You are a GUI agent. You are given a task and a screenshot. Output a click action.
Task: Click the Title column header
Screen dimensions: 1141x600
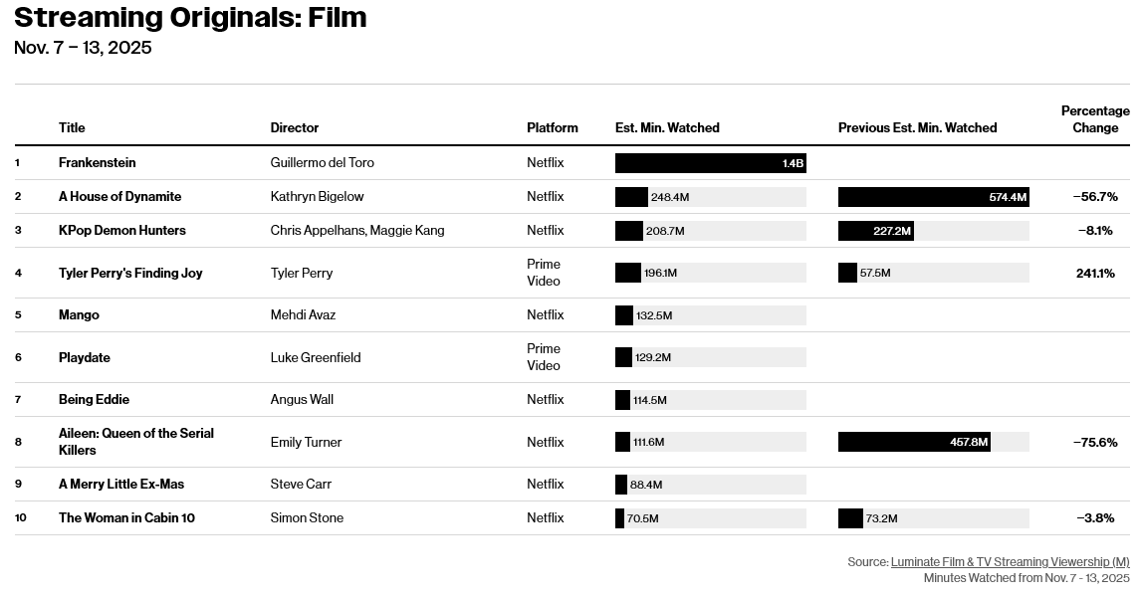[72, 127]
